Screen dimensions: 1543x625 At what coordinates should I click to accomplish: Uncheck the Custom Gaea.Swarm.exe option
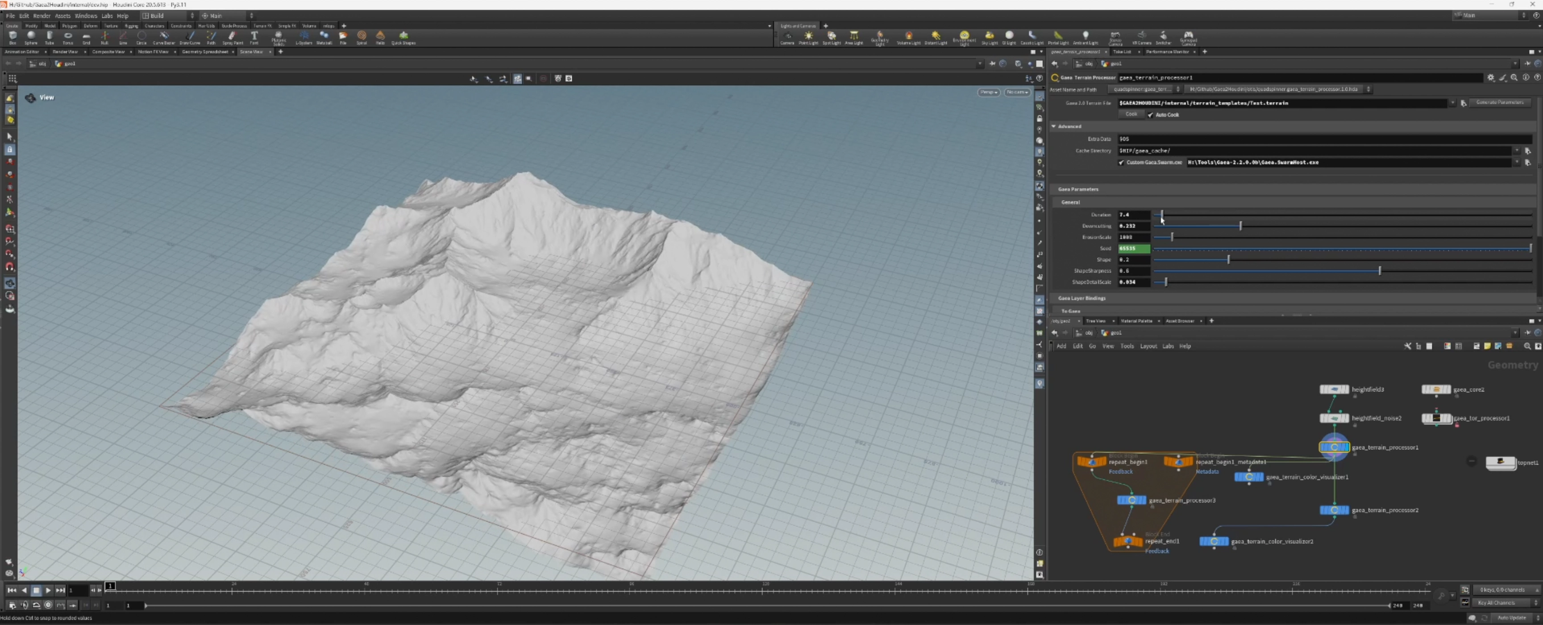1121,162
